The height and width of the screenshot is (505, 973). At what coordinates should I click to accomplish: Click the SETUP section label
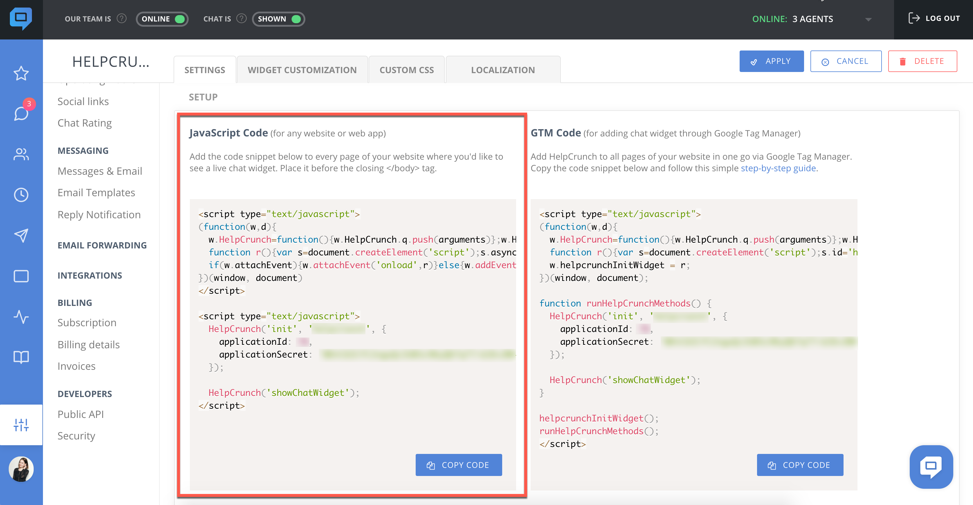[x=203, y=97]
